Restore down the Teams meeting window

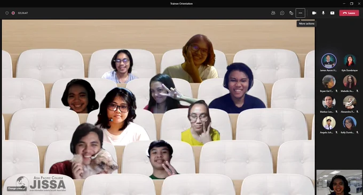(x=352, y=4)
